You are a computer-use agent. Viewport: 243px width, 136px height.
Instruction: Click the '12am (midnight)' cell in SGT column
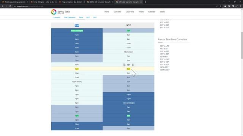pos(128,103)
